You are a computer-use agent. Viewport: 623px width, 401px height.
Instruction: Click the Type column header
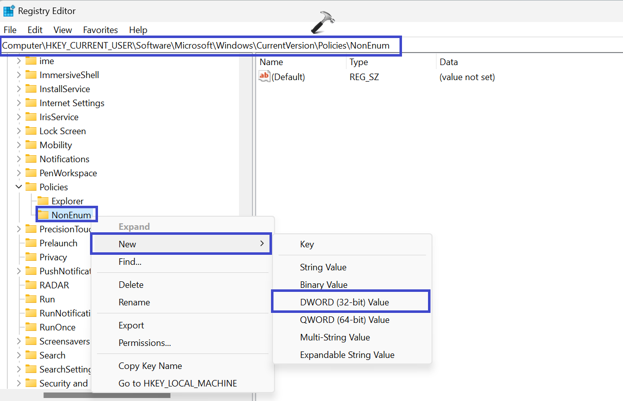pos(391,62)
